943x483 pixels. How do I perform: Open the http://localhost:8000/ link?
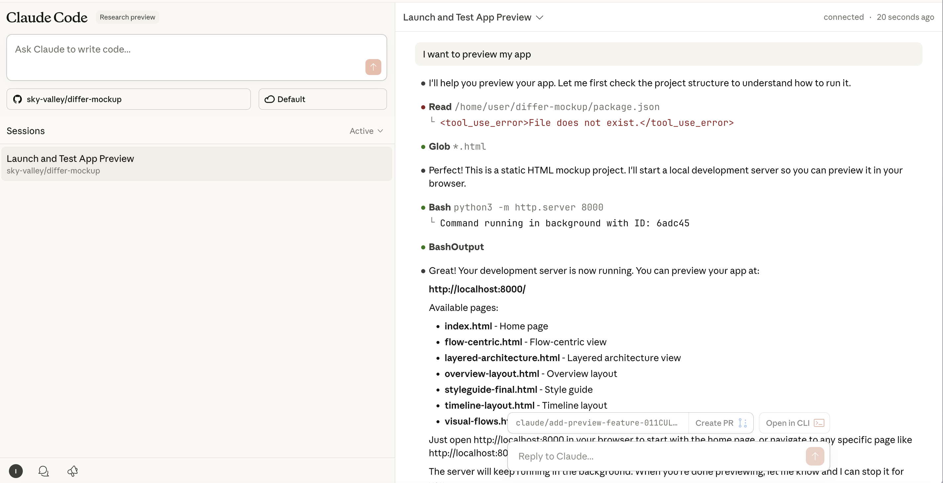pyautogui.click(x=477, y=289)
